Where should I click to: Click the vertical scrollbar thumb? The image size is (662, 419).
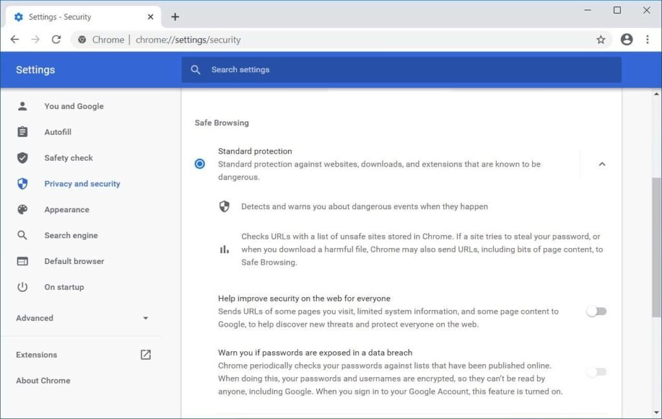(x=656, y=247)
